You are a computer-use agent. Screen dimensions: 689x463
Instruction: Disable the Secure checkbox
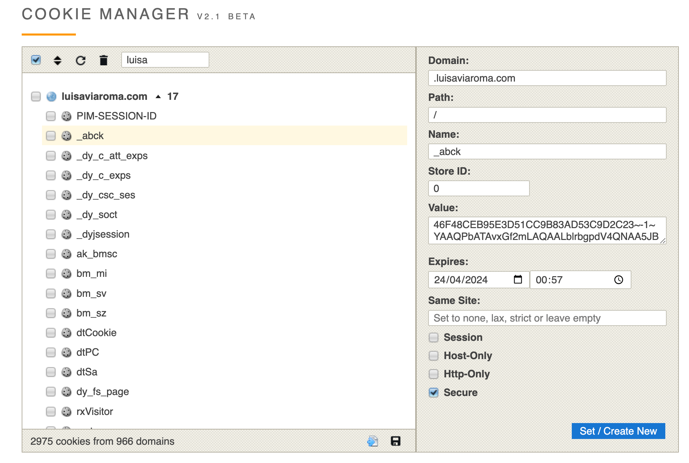tap(434, 392)
